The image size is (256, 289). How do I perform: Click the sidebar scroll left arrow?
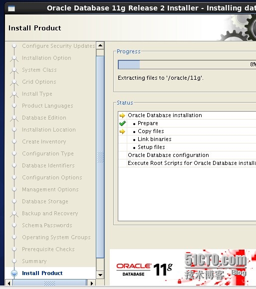pyautogui.click(x=8, y=283)
